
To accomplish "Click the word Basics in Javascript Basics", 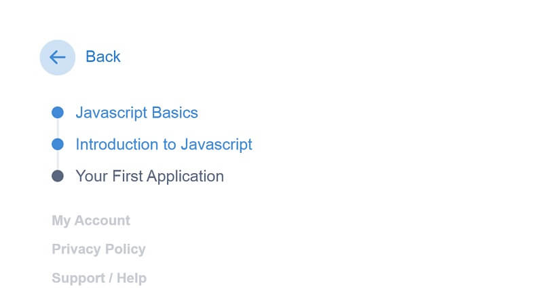I will click(x=175, y=113).
